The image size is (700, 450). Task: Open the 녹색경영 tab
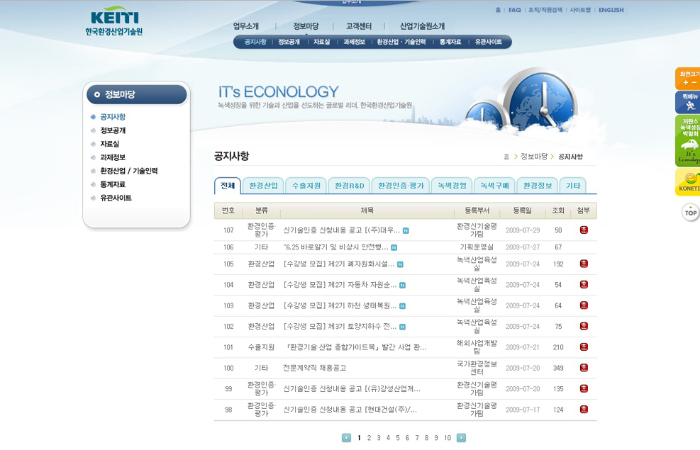452,186
